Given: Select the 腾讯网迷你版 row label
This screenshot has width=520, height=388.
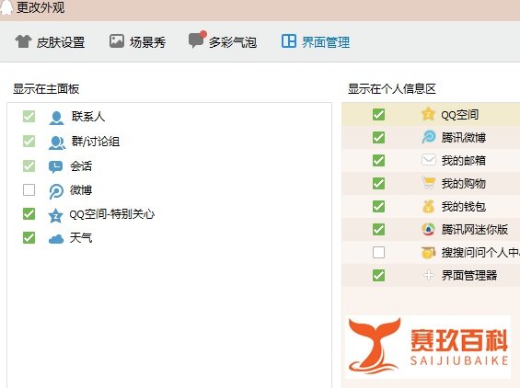Looking at the screenshot, I should [475, 229].
